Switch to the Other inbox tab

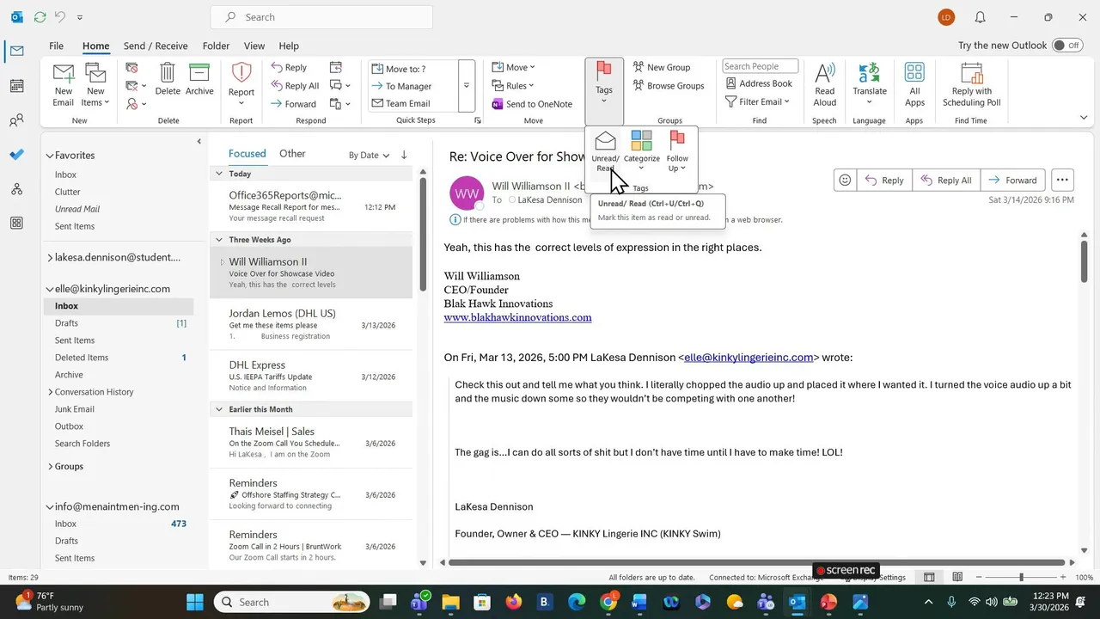point(292,153)
